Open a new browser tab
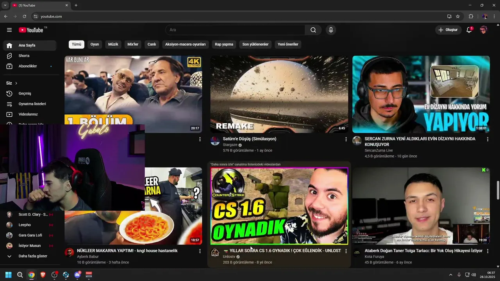 (x=76, y=5)
